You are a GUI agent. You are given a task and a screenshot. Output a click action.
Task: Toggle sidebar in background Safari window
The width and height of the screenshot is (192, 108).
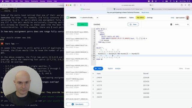(x=11, y=5)
